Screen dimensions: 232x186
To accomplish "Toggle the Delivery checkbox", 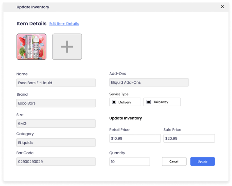I will click(114, 102).
